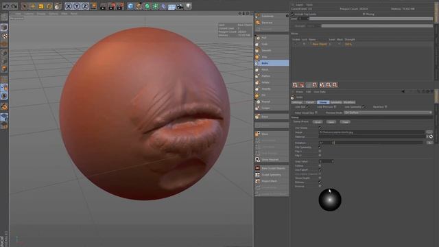
Task: Click the Undo arrow in the top toolbar
Action: pos(6,6)
